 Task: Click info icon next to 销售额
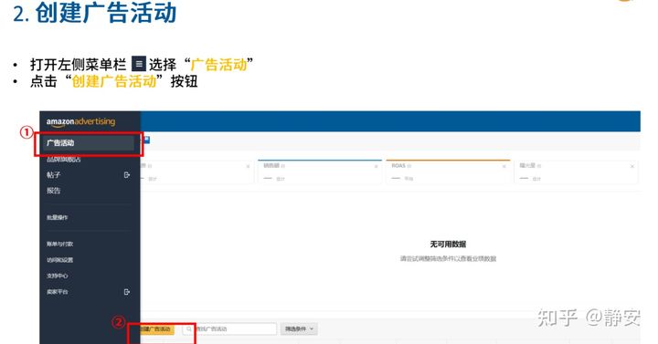[x=283, y=166]
